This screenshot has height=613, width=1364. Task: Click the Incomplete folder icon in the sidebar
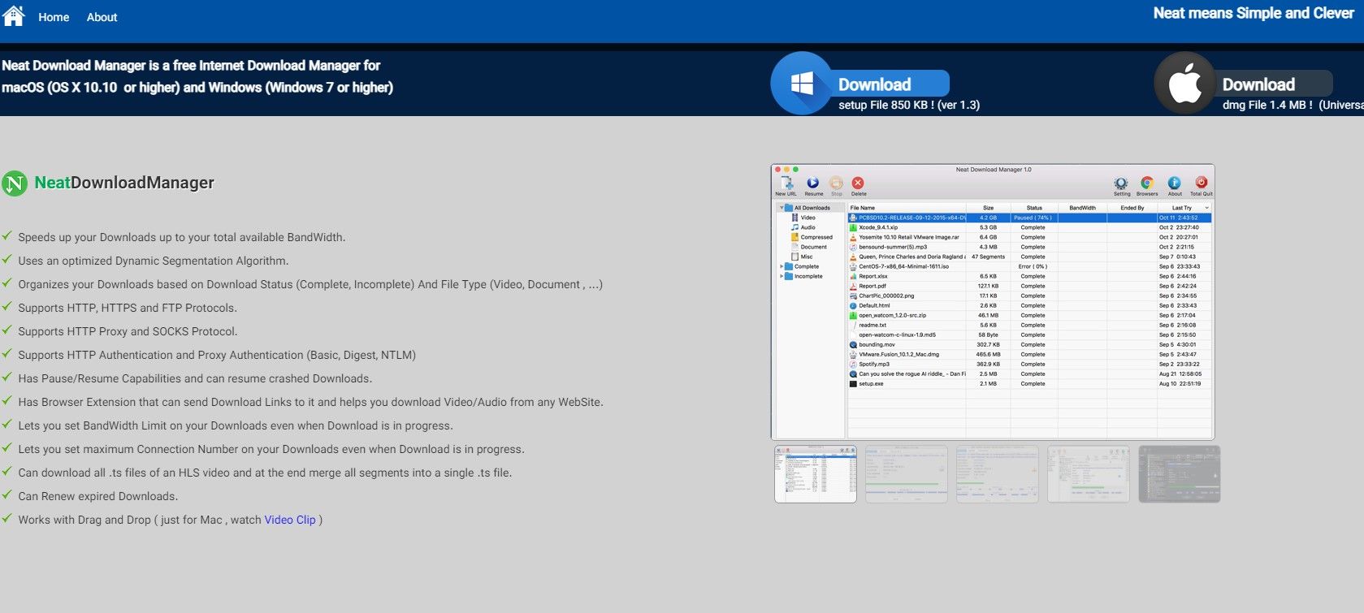(x=789, y=276)
